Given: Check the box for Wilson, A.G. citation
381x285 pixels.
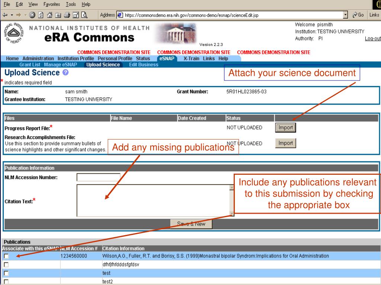Looking at the screenshot, I should coord(6,256).
